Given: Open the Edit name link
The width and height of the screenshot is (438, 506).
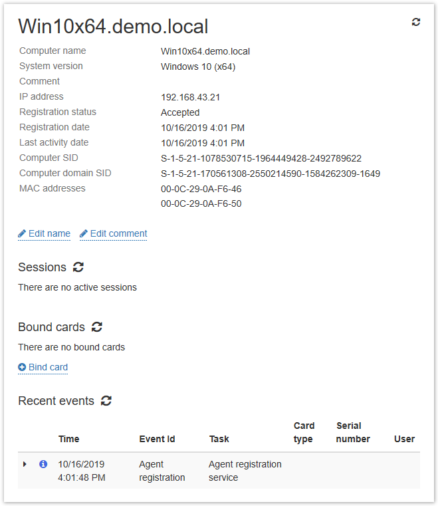Looking at the screenshot, I should click(49, 234).
